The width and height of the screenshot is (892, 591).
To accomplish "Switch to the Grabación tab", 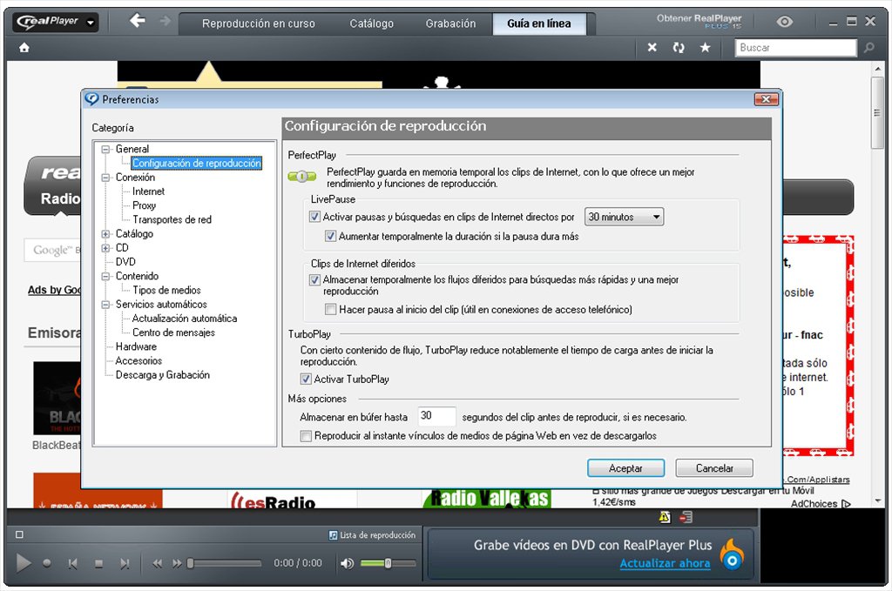I will (450, 24).
